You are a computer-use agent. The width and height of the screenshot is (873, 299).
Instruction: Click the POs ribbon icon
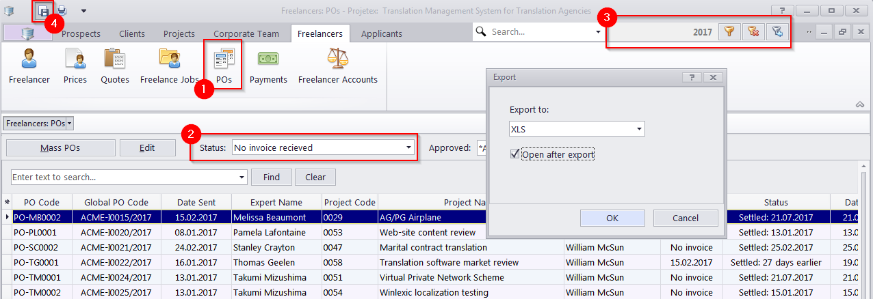coord(224,60)
